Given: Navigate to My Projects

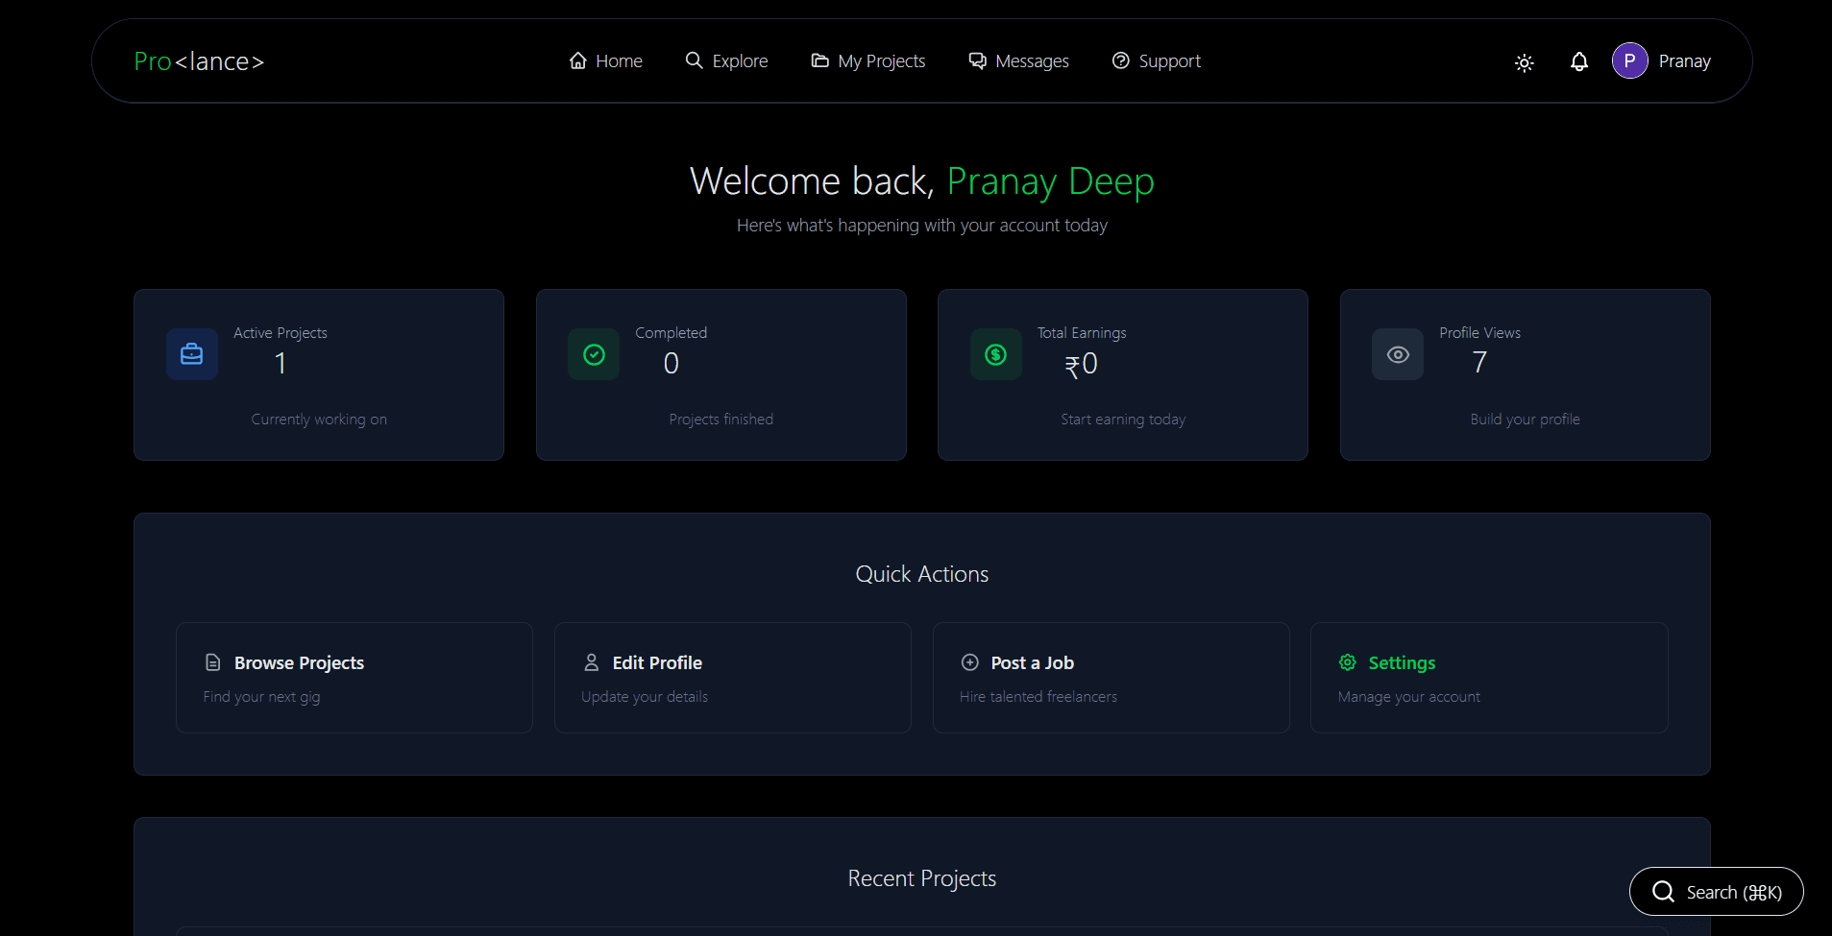Looking at the screenshot, I should (868, 61).
